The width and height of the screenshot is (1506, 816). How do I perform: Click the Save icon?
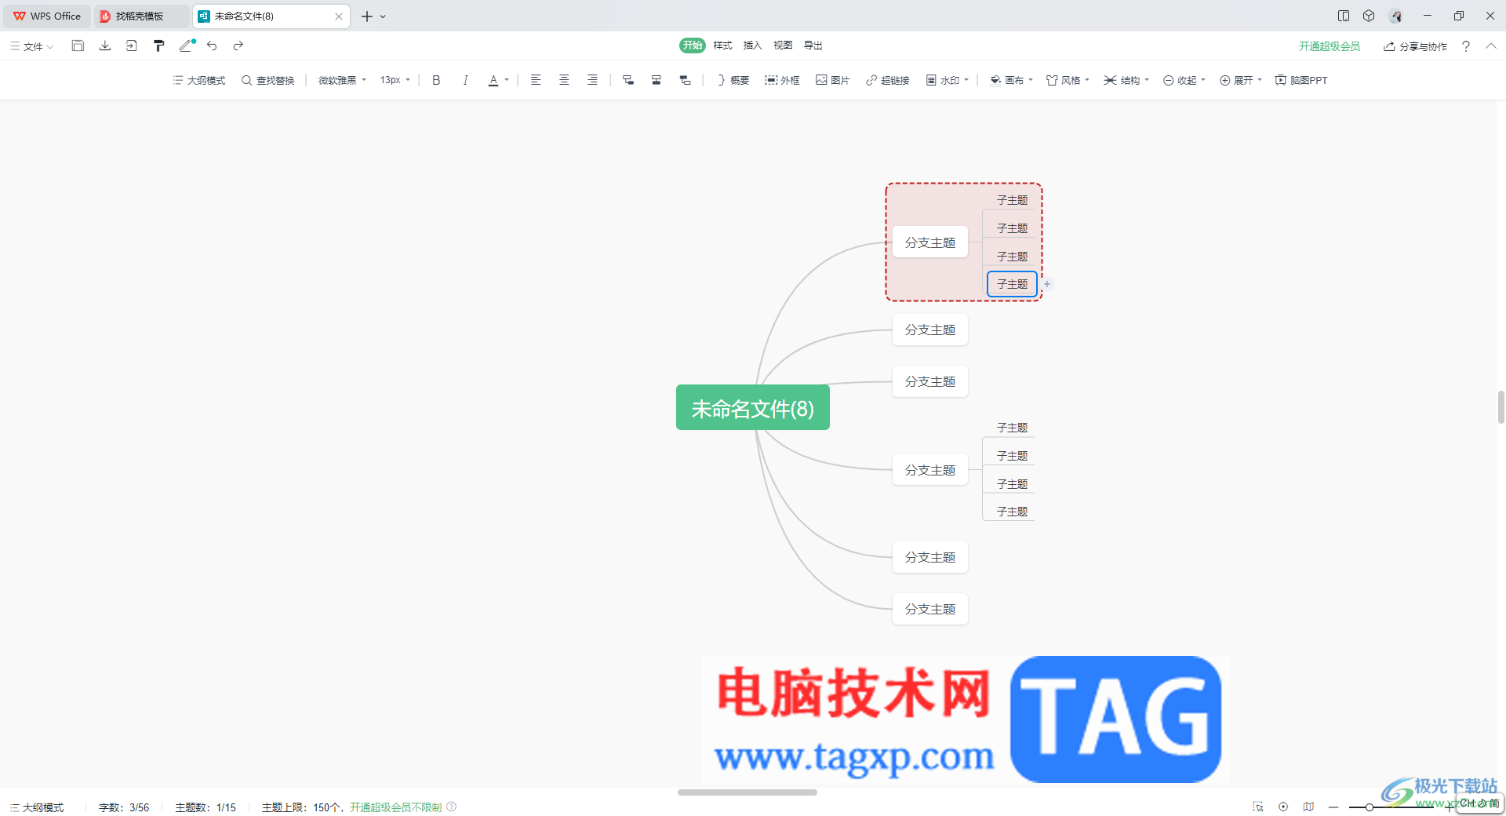tap(78, 46)
